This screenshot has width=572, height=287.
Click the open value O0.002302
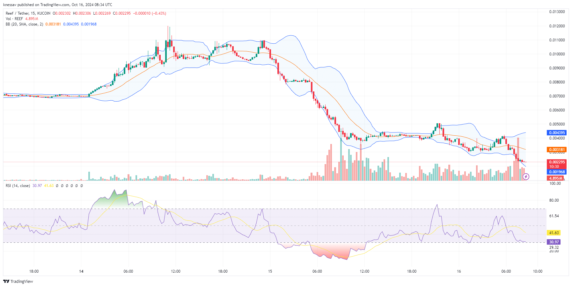coord(62,13)
